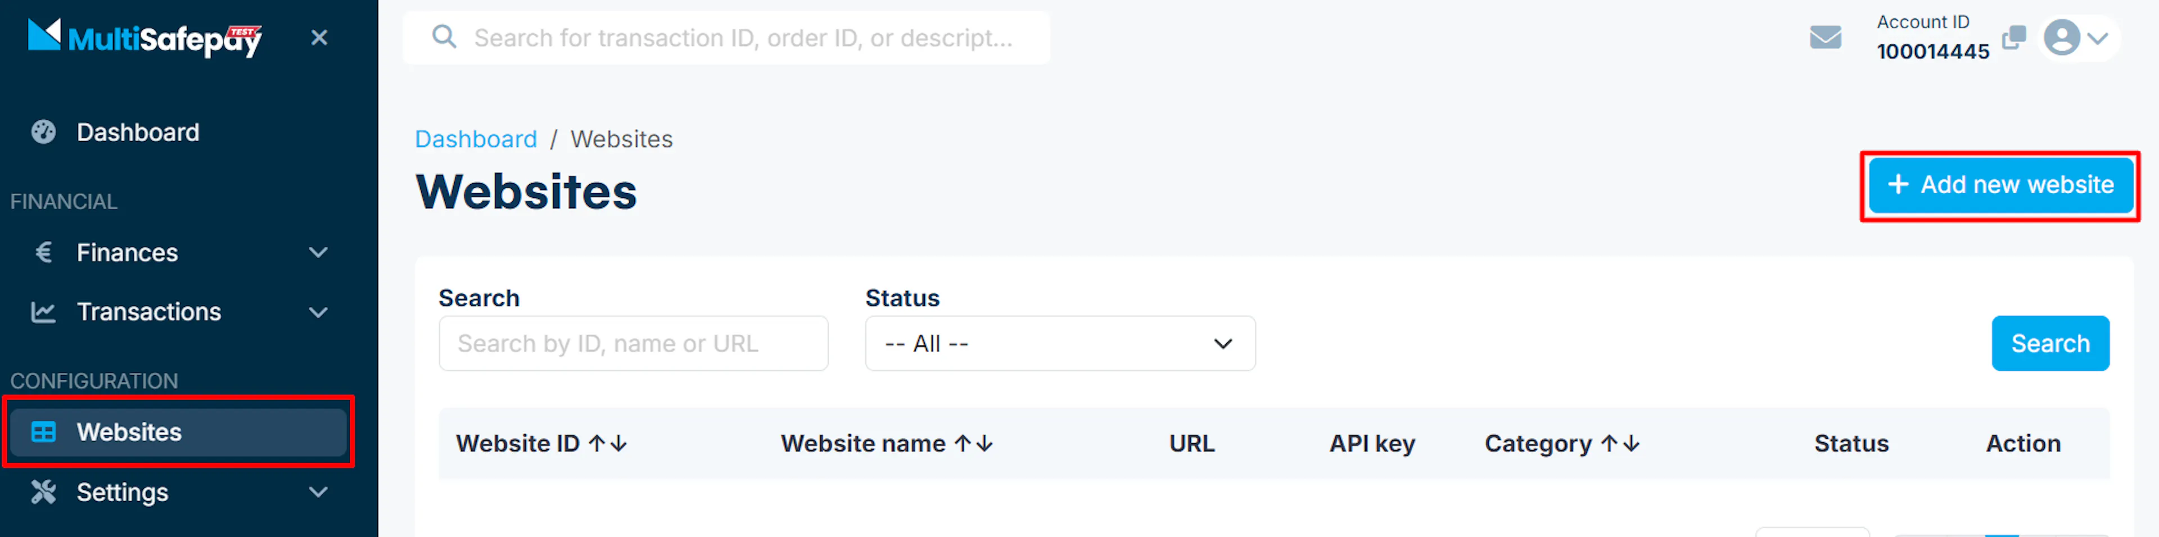The height and width of the screenshot is (537, 2159).
Task: Open the Status dropdown
Action: [x=1060, y=343]
